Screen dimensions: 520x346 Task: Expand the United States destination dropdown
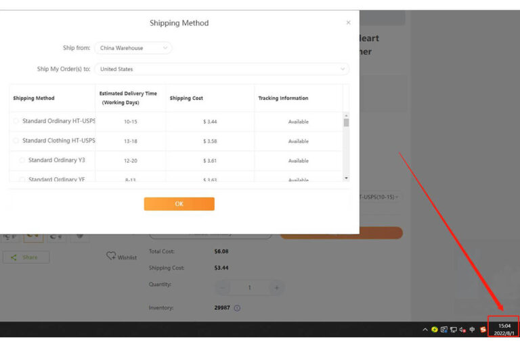pos(221,69)
